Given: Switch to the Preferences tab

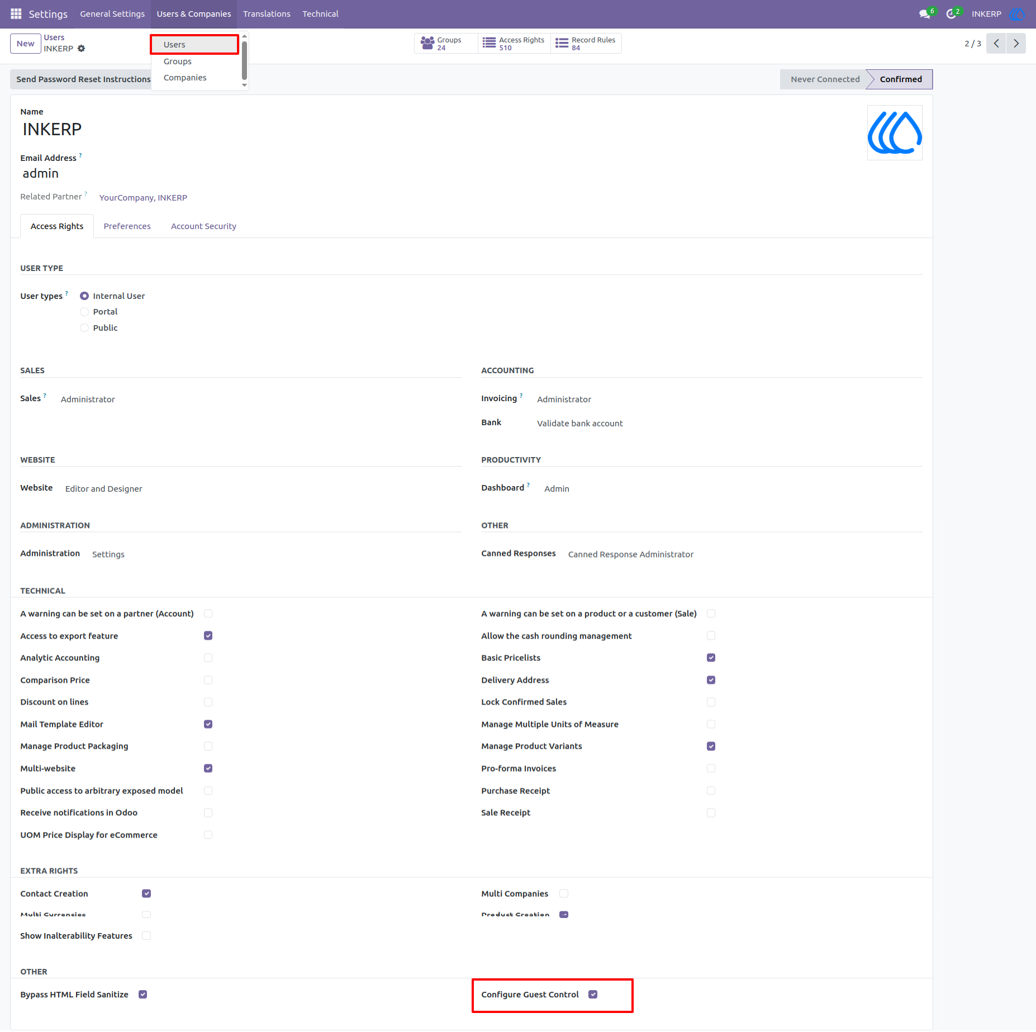Looking at the screenshot, I should [x=127, y=226].
